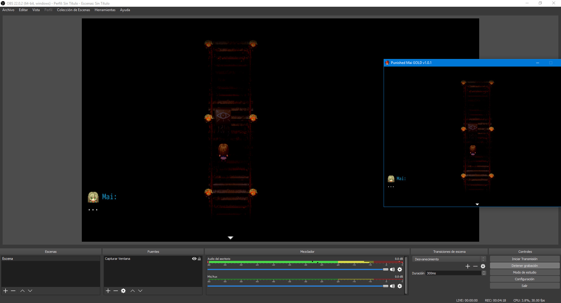Click Detener grabación to stop recording
This screenshot has width=561, height=303.
(525, 266)
